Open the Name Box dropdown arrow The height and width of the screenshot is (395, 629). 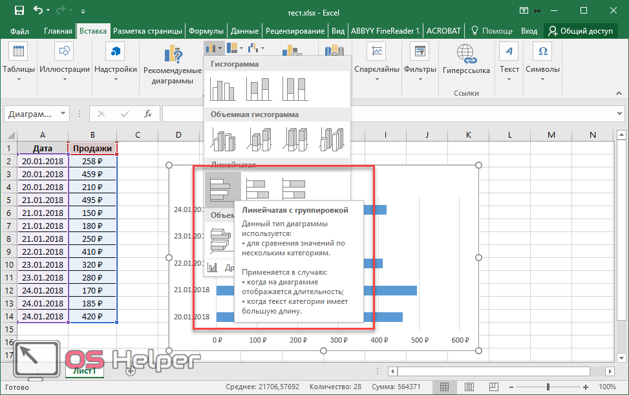[x=63, y=114]
